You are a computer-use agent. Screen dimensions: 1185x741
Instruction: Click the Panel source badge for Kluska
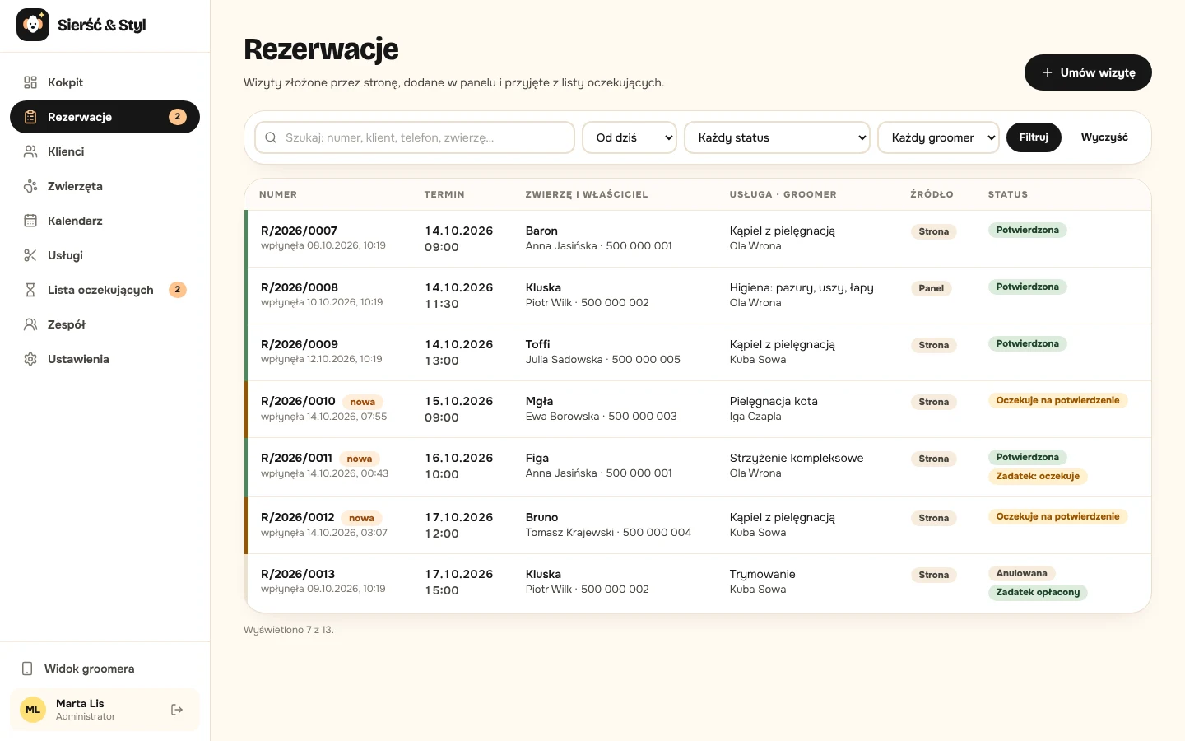coord(932,288)
